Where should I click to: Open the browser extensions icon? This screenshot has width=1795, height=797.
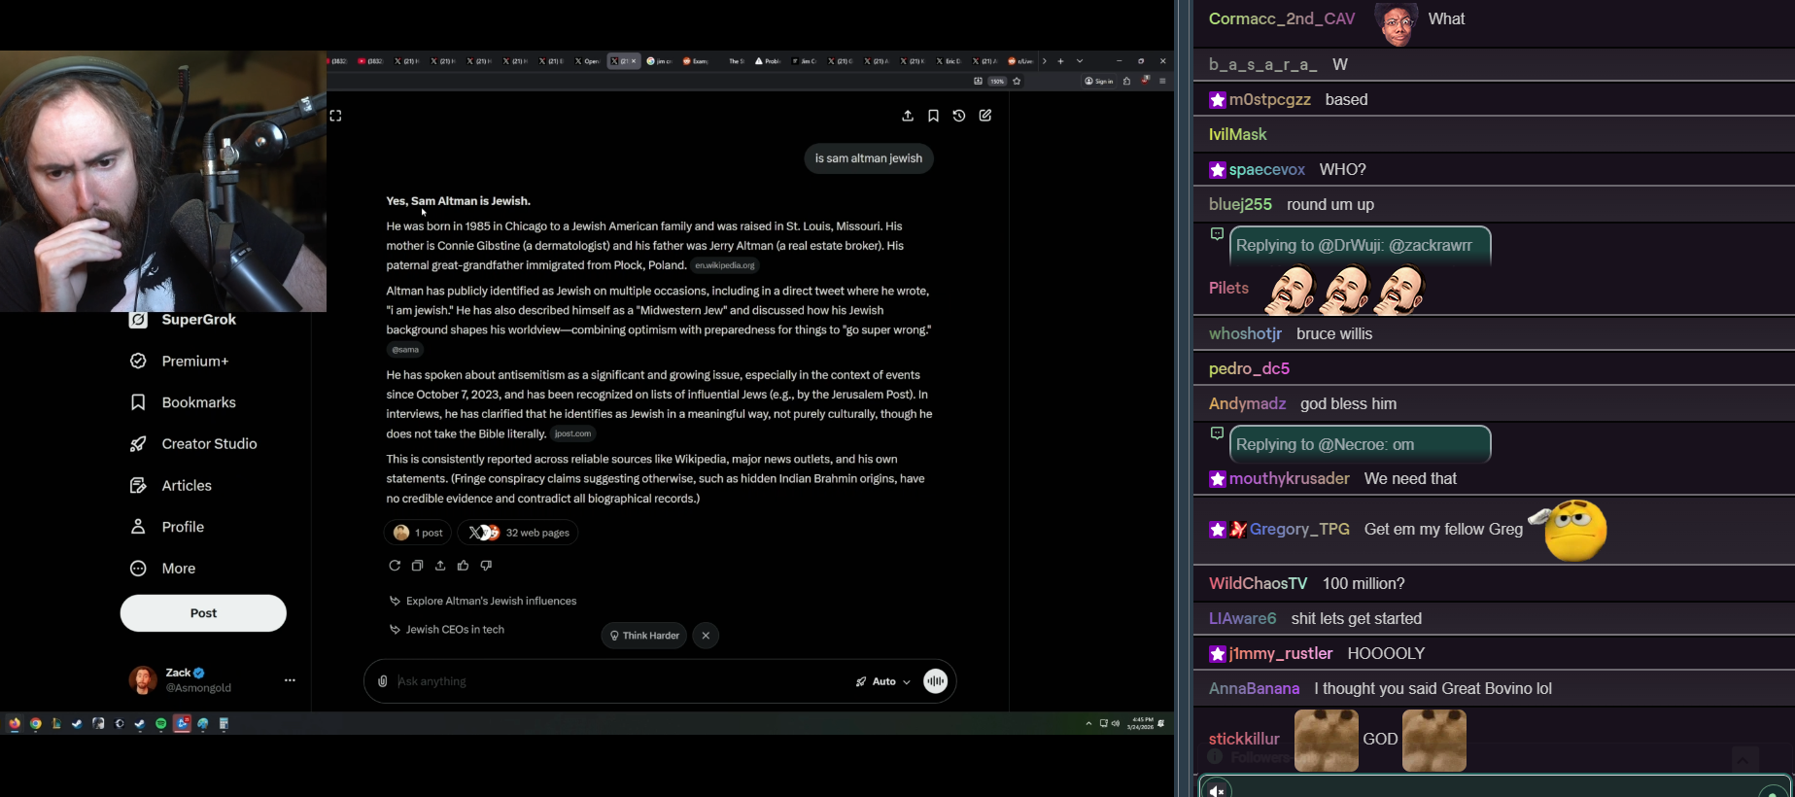[1127, 82]
